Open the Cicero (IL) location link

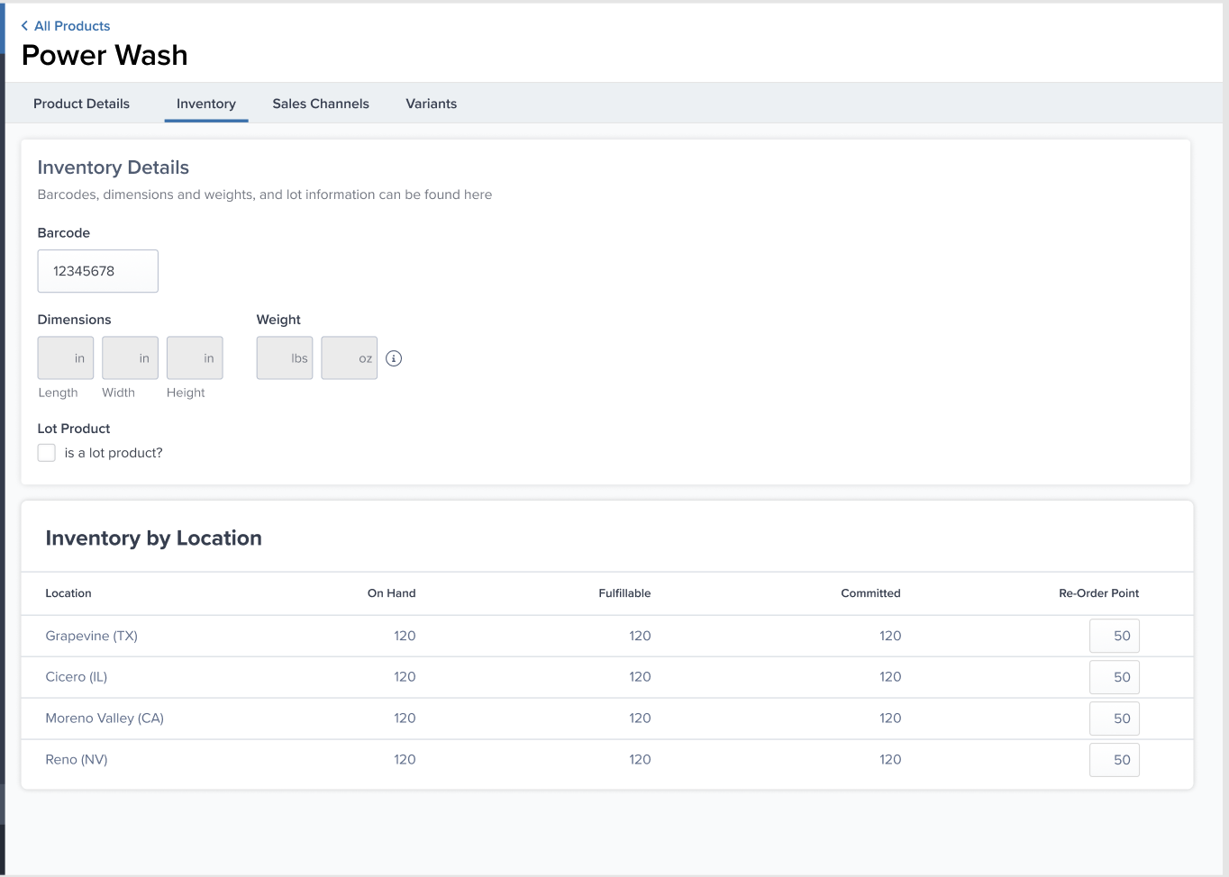[76, 676]
